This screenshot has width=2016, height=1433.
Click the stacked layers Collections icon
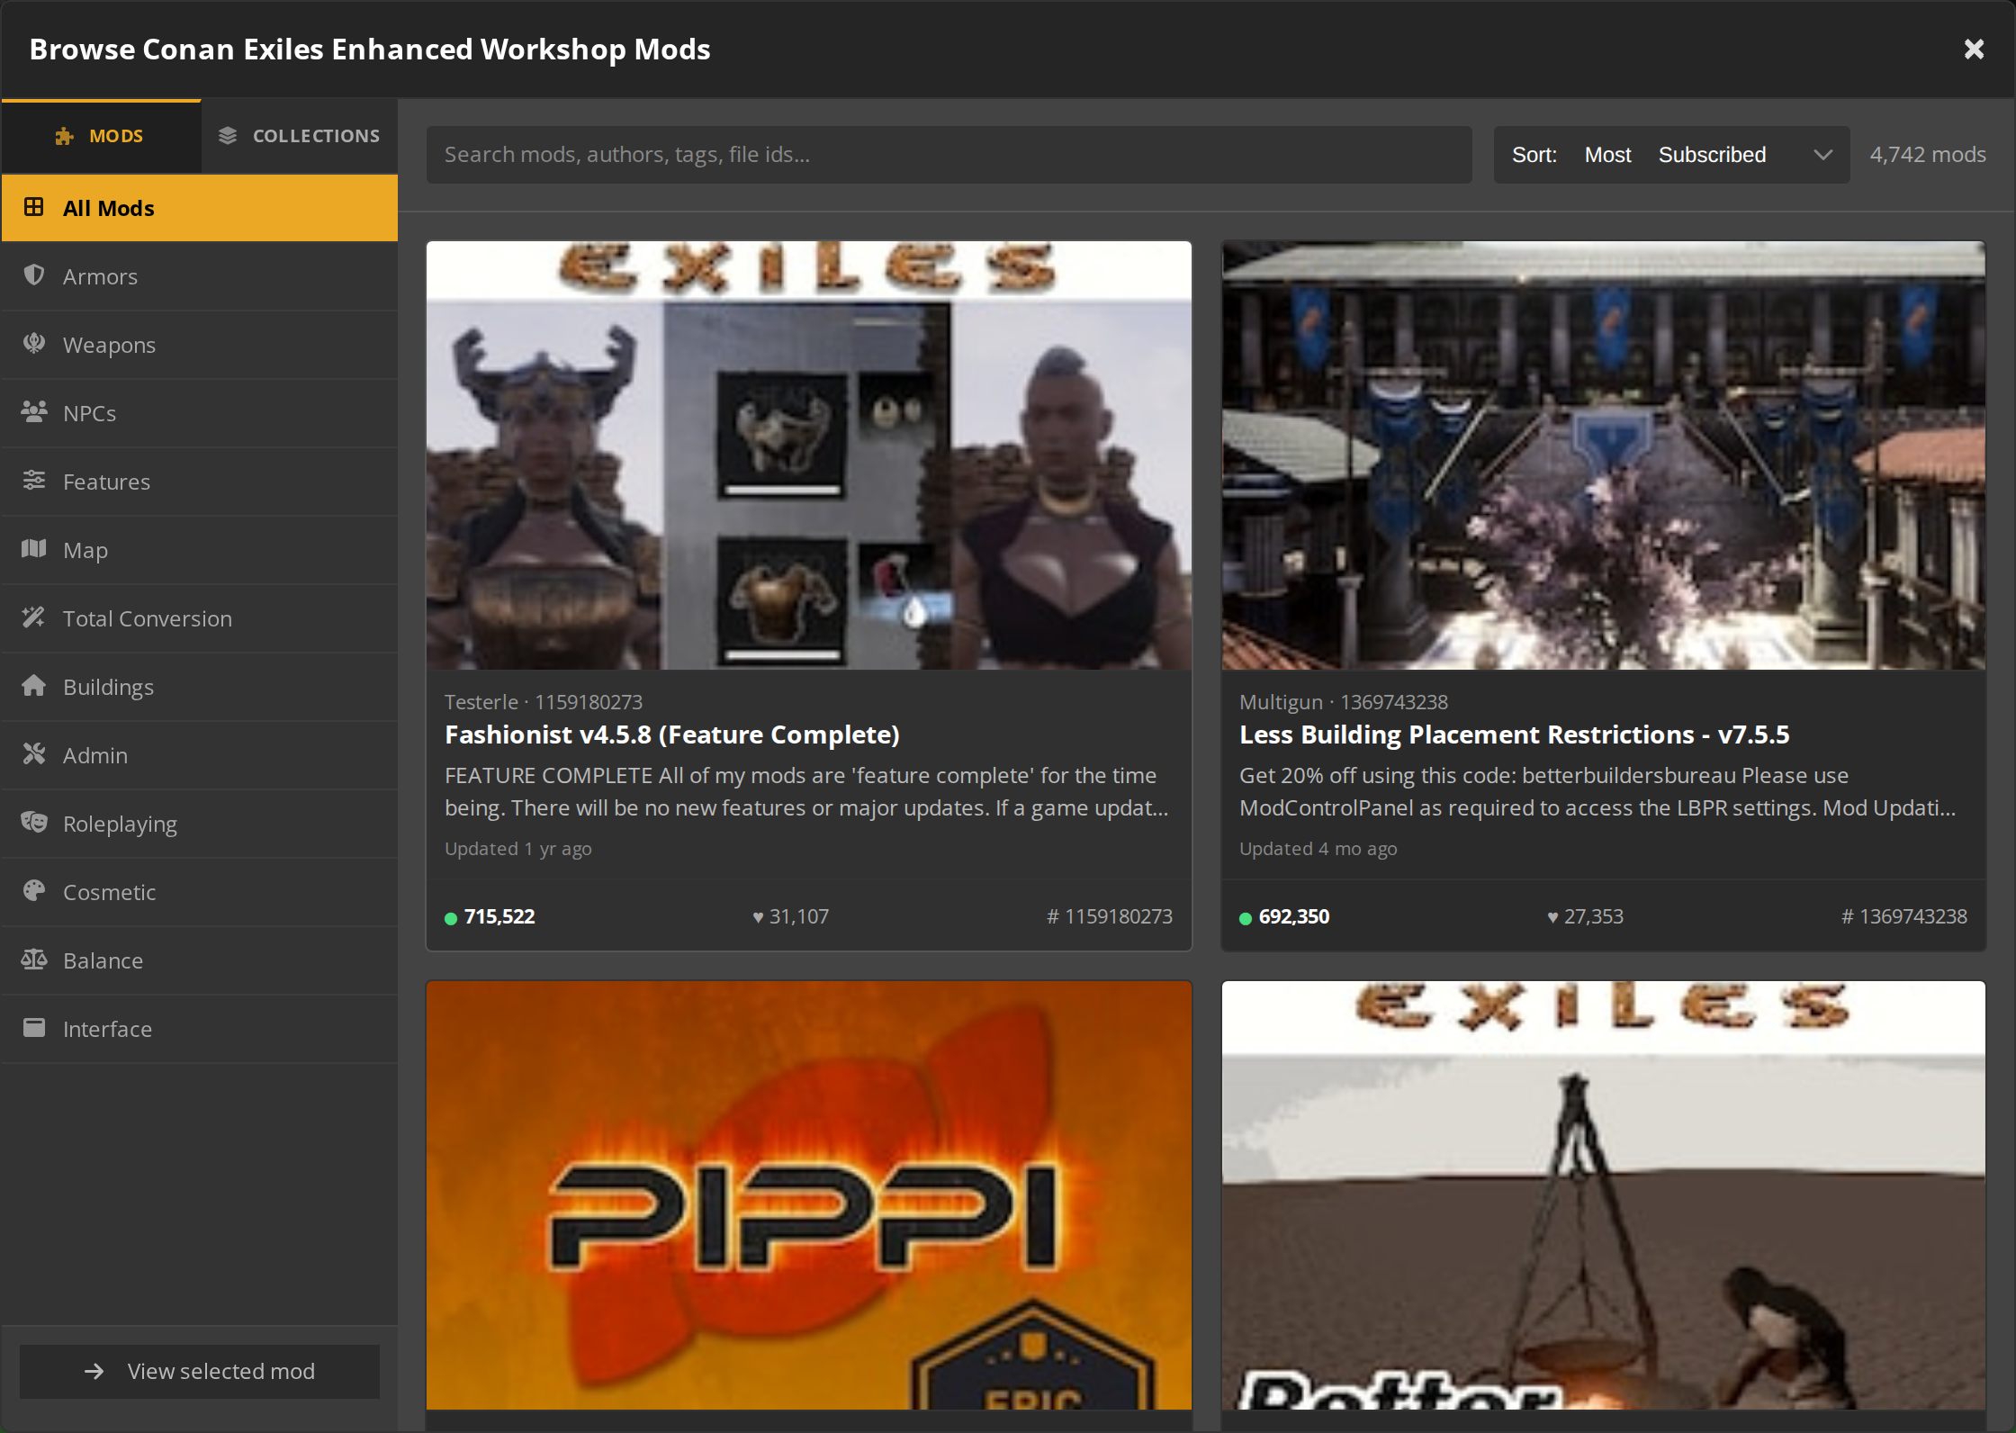pyautogui.click(x=228, y=136)
